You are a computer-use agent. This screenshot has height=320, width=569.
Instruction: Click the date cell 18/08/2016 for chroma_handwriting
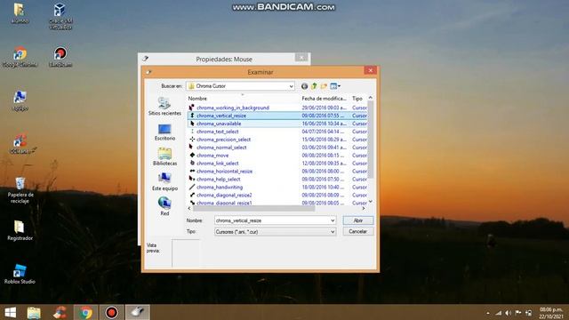[324, 188]
